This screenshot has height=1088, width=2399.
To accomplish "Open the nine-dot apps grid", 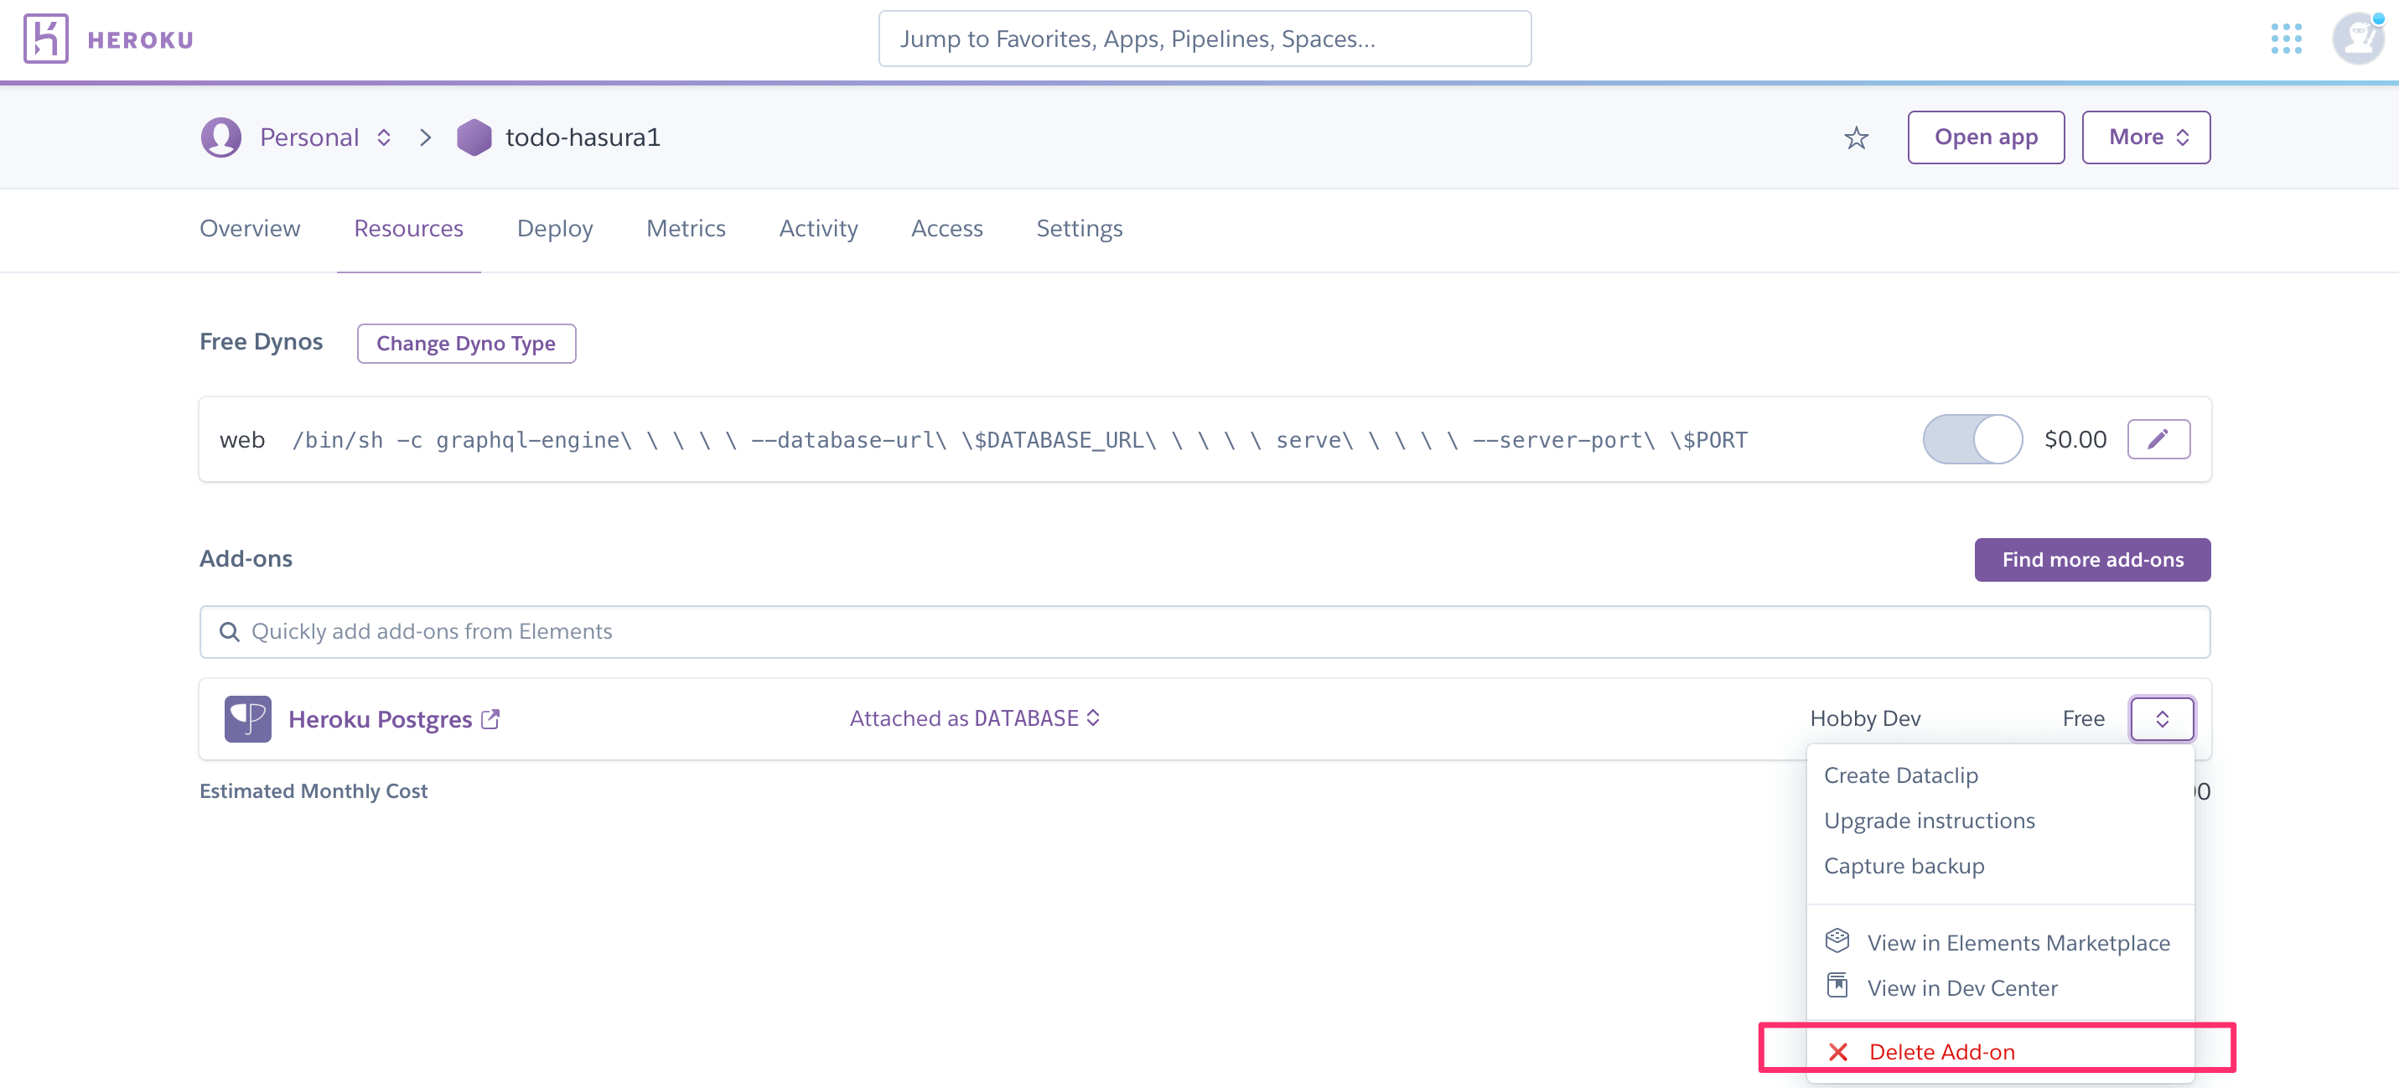I will [2285, 39].
